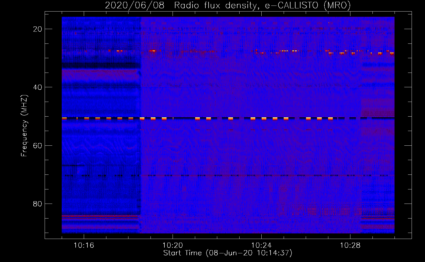Click the time tick label '10:20'
425x262 pixels.
173,245
